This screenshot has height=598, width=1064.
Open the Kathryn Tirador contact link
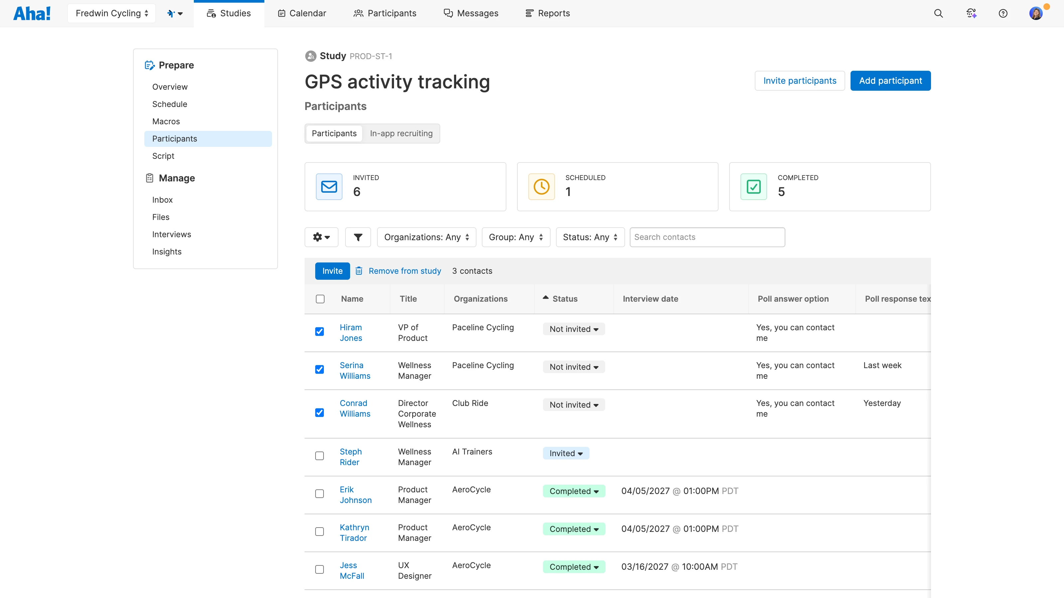pos(354,532)
